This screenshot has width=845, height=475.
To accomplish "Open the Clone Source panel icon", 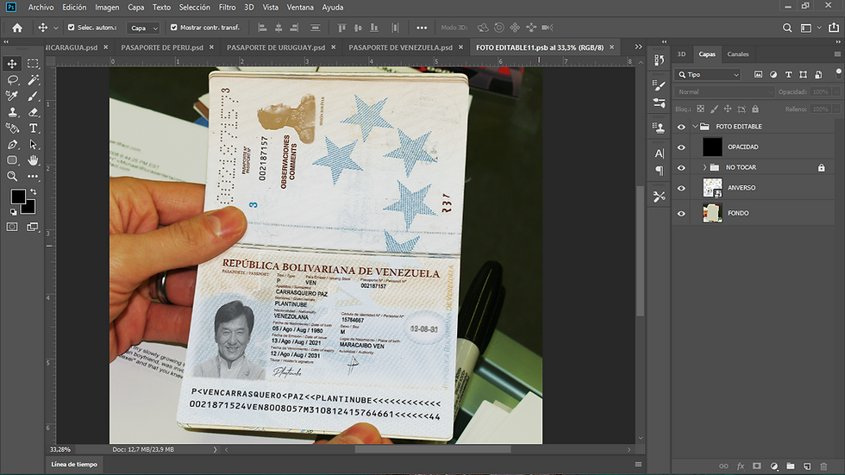I will 659,128.
